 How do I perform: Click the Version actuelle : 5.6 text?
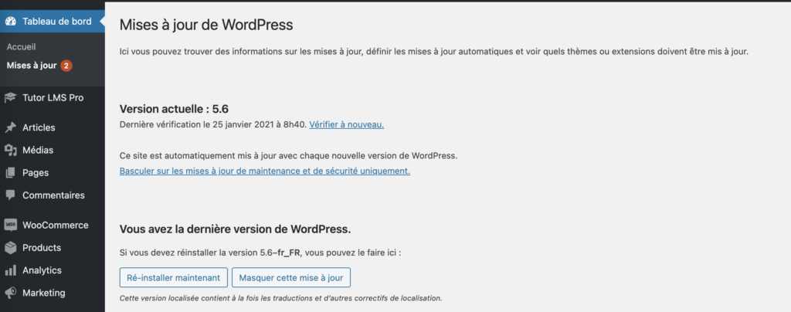175,109
